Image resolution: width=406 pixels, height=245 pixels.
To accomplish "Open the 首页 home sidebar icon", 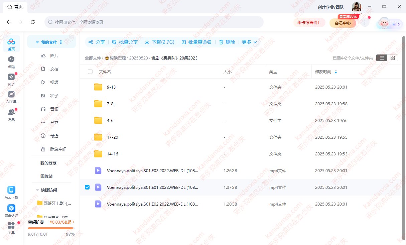I will coord(11,44).
